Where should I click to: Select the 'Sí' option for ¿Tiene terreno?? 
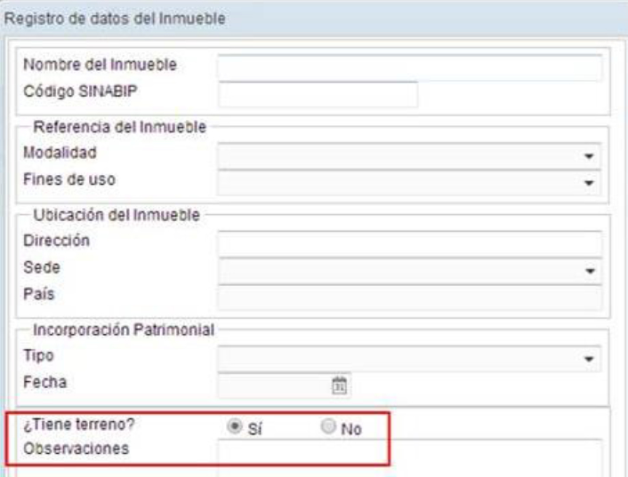235,427
